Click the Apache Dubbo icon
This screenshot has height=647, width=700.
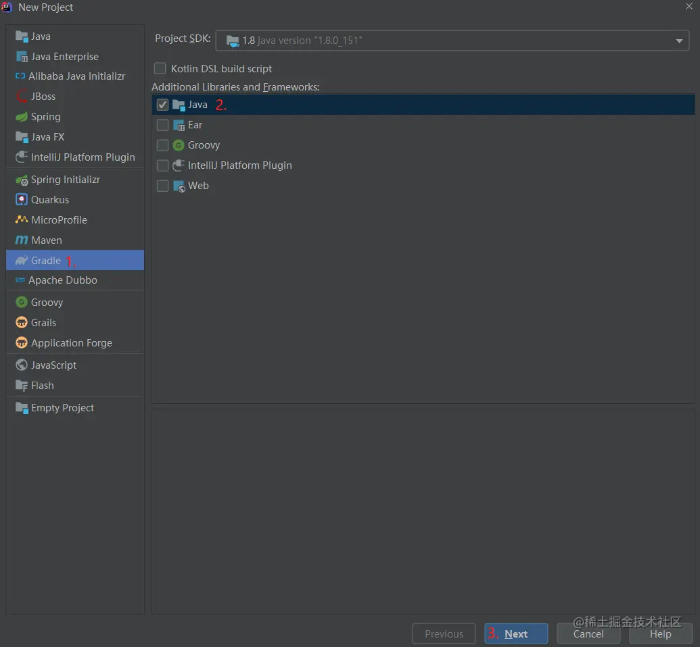point(20,280)
